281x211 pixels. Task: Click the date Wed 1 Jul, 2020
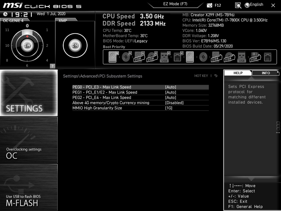pos(51,14)
